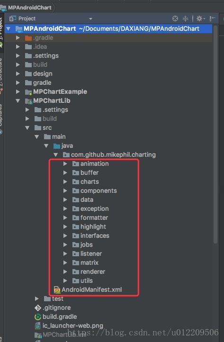This screenshot has height=342, width=224.
Task: Click the buffer package folder icon
Action: [x=76, y=173]
